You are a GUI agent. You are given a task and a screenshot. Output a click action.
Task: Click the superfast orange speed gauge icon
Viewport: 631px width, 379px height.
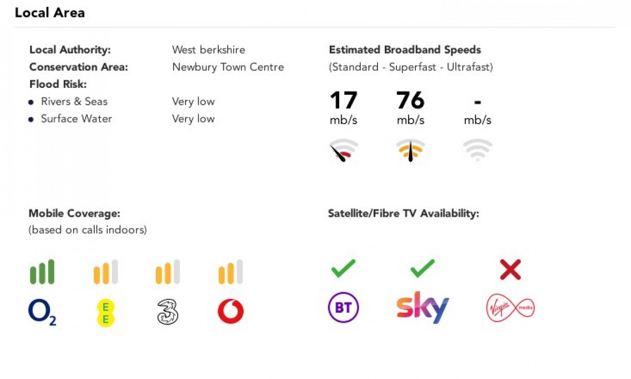pos(411,150)
